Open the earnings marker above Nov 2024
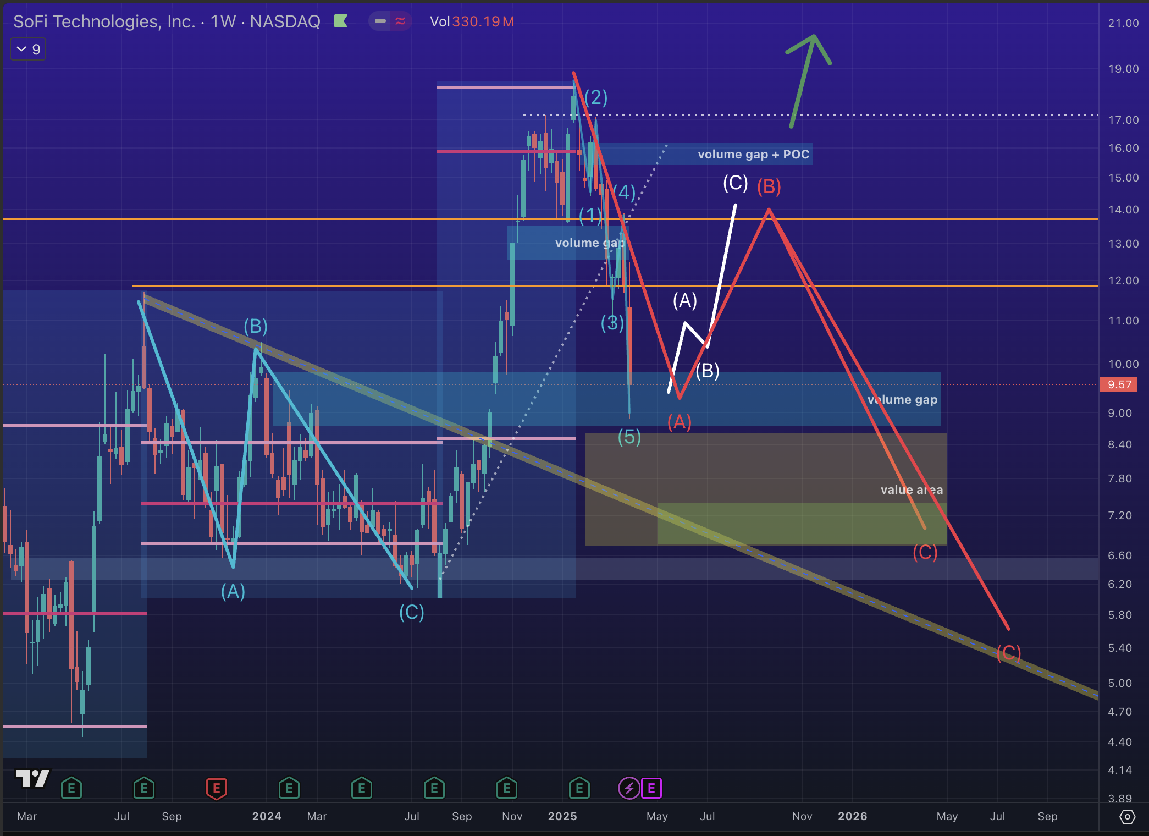Image resolution: width=1149 pixels, height=836 pixels. coord(507,788)
